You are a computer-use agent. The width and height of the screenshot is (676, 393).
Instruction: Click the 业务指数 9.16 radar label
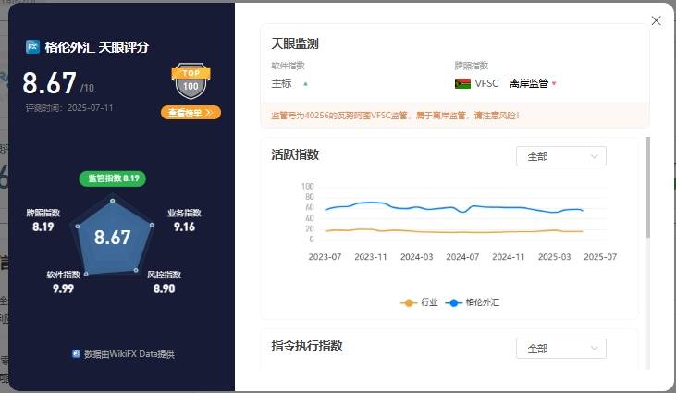(184, 221)
